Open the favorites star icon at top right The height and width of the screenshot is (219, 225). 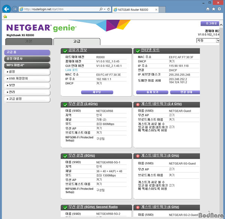[x=213, y=9]
